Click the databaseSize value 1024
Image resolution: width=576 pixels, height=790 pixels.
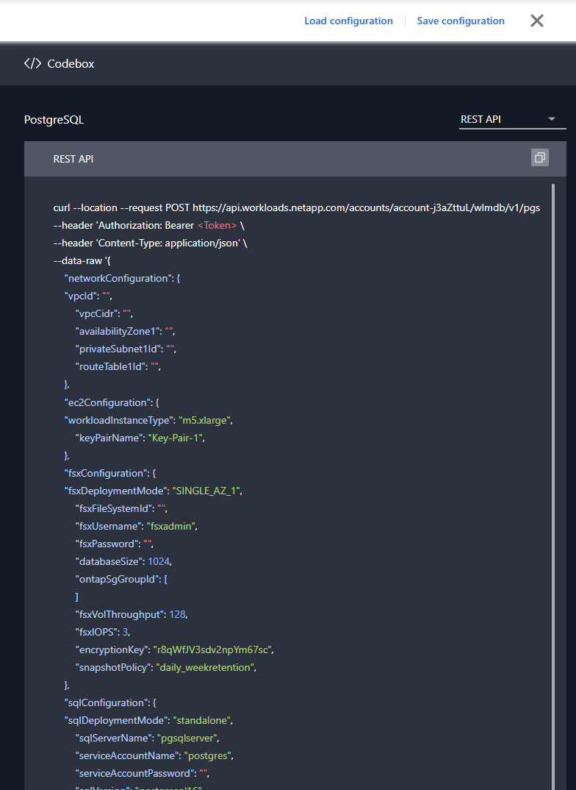(159, 561)
